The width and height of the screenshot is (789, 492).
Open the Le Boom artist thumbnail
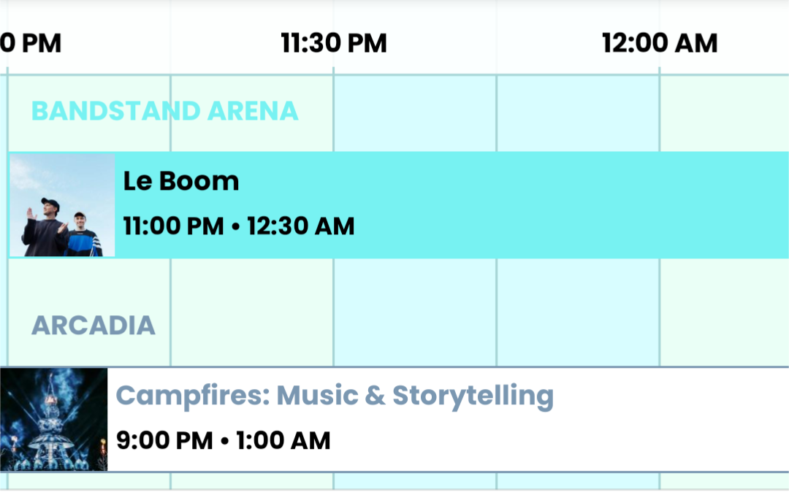(x=62, y=205)
